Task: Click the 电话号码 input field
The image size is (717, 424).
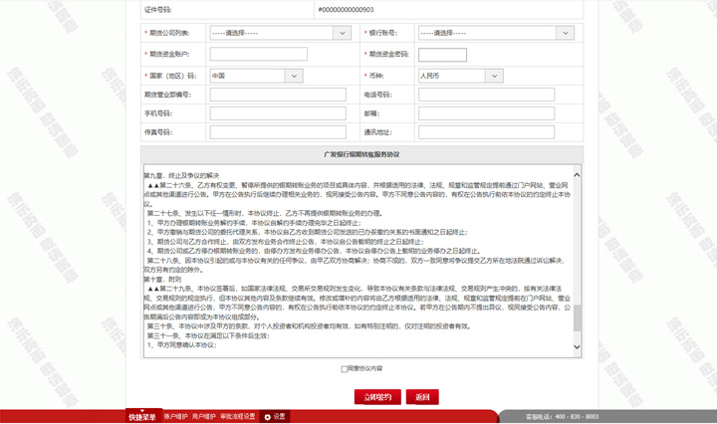Action: (486, 95)
